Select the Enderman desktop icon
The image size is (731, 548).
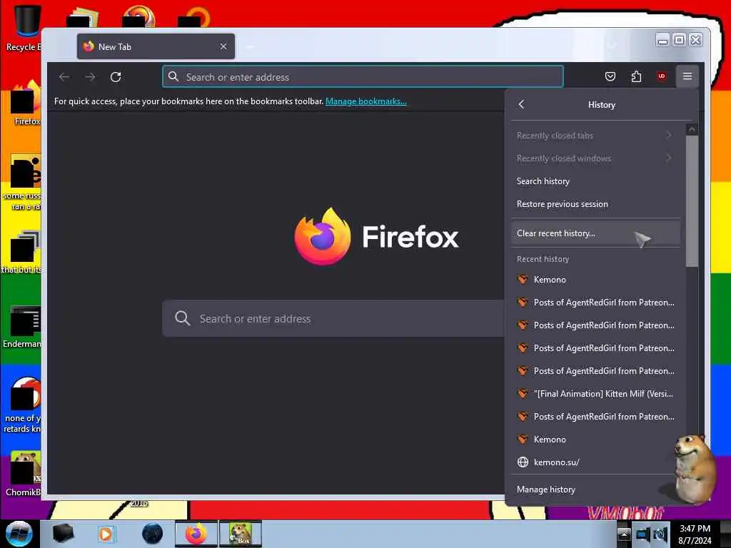(x=22, y=328)
